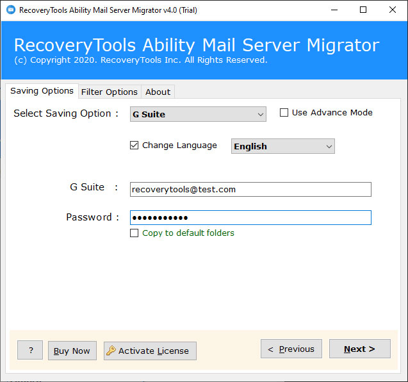Screen dimensions: 408x382
Task: Go back with the Previous button
Action: [x=291, y=349]
